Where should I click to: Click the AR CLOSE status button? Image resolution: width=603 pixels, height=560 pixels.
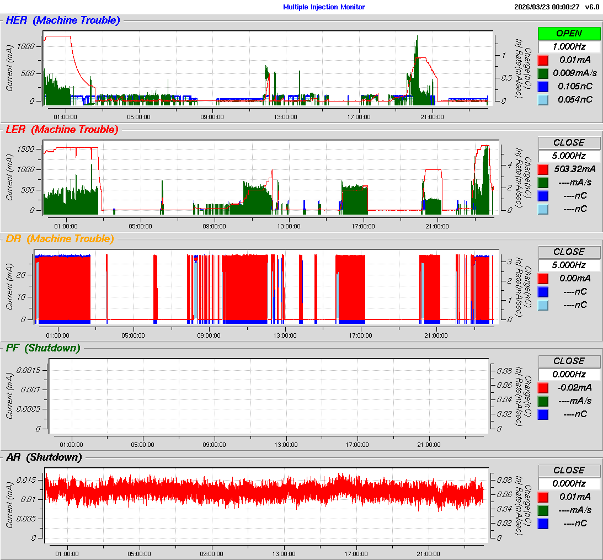pos(569,471)
